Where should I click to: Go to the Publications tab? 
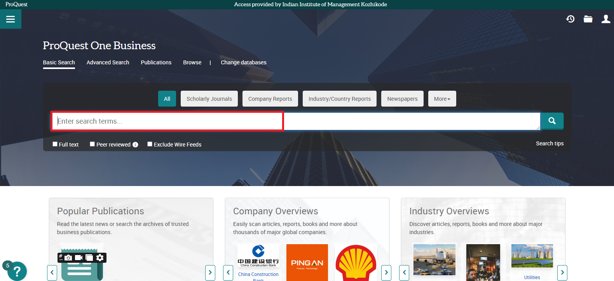tap(156, 62)
